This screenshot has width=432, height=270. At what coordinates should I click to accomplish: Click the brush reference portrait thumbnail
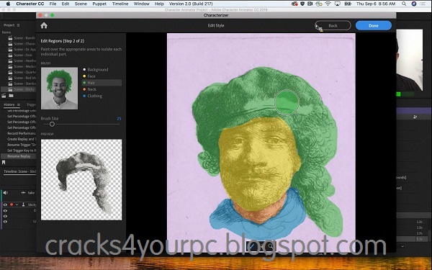pyautogui.click(x=59, y=88)
